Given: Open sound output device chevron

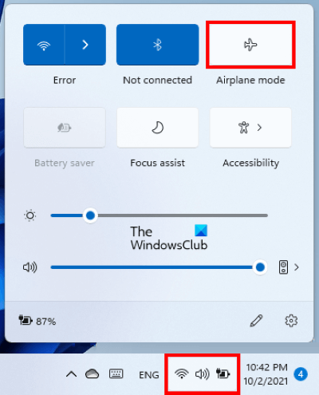Looking at the screenshot, I should (297, 267).
